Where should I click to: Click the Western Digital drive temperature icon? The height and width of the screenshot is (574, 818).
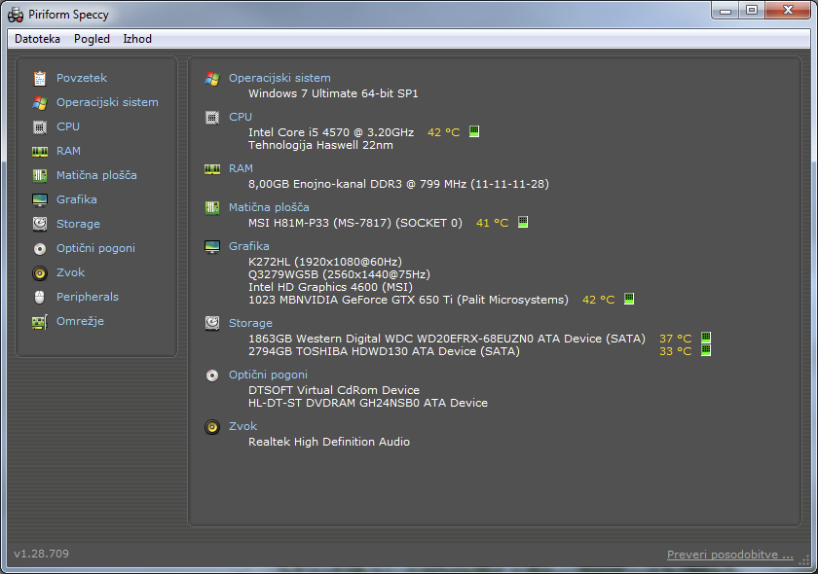point(706,339)
